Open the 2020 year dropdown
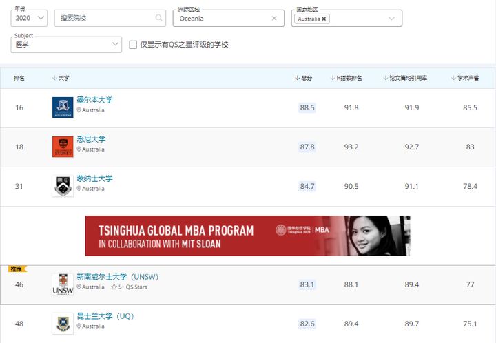496x343 pixels. click(x=29, y=18)
